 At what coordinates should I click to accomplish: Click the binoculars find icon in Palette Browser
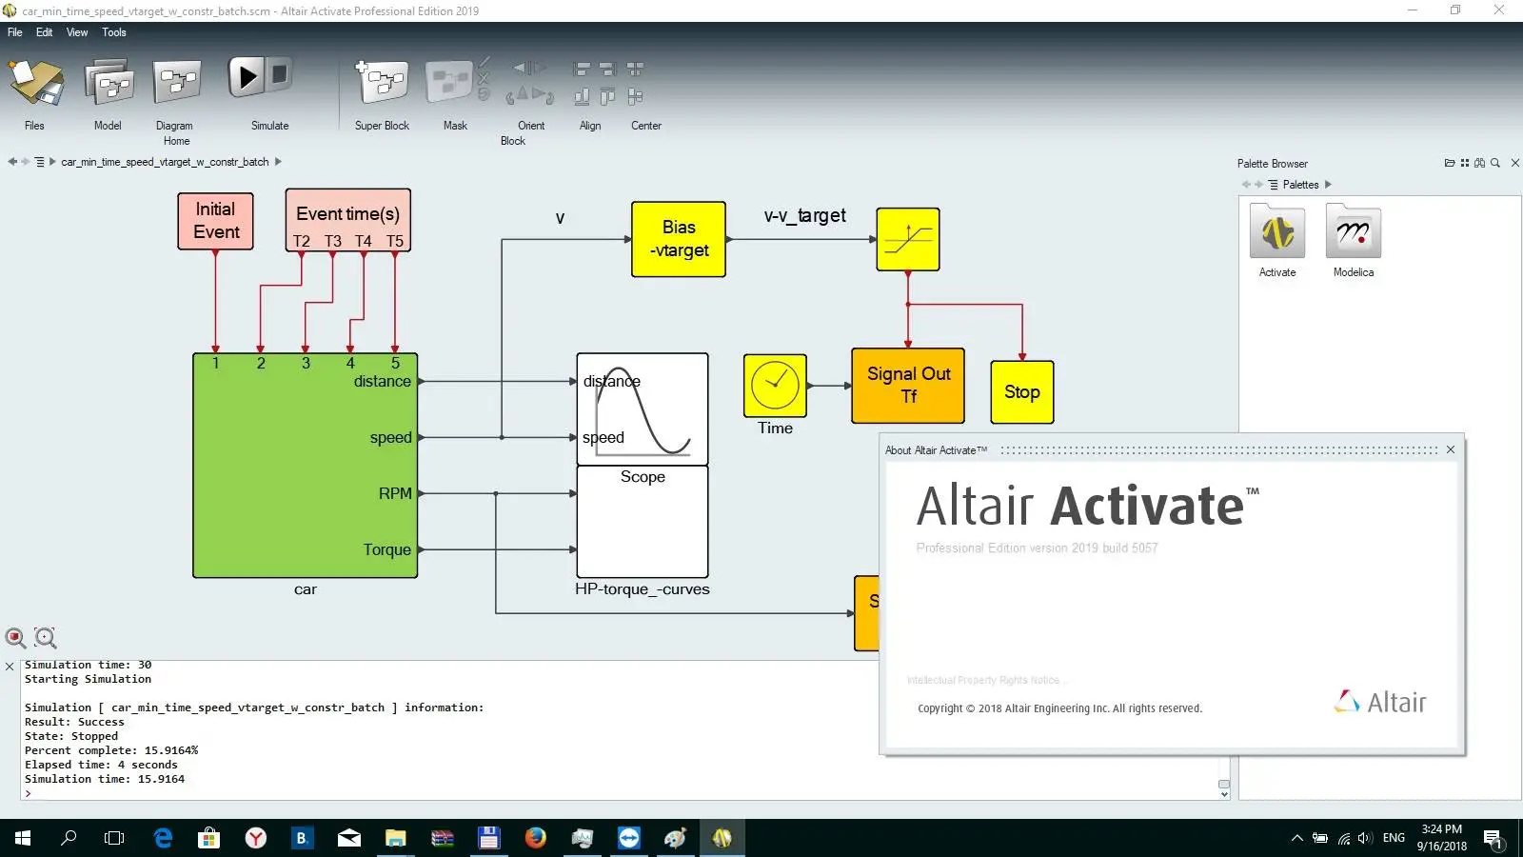coord(1479,163)
